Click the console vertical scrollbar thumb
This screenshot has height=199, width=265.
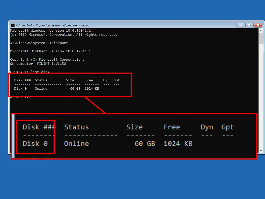click(x=261, y=39)
